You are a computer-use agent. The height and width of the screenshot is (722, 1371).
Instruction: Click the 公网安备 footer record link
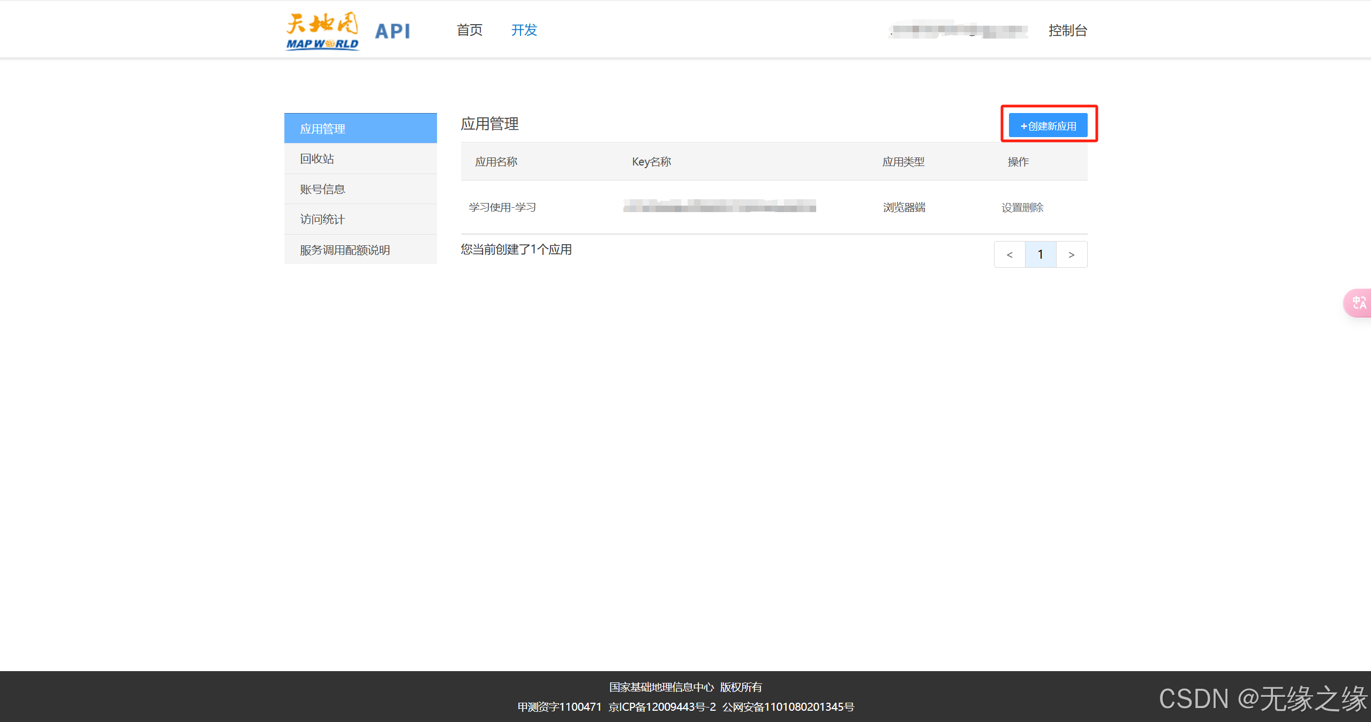click(788, 707)
